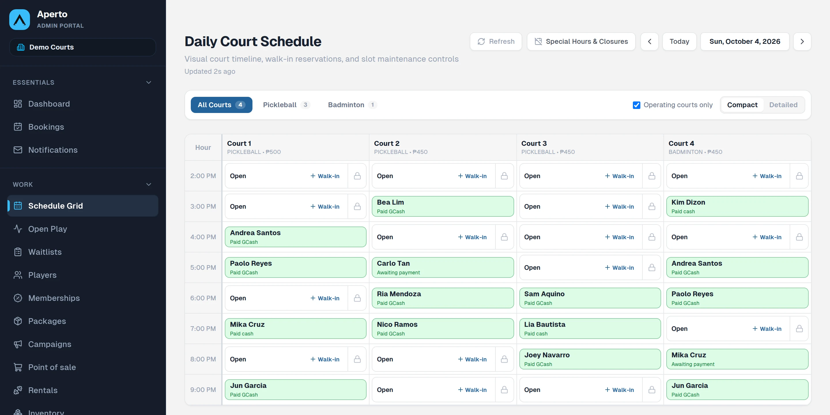
Task: Lock the Court 4 7:00 PM slot
Action: (x=799, y=329)
